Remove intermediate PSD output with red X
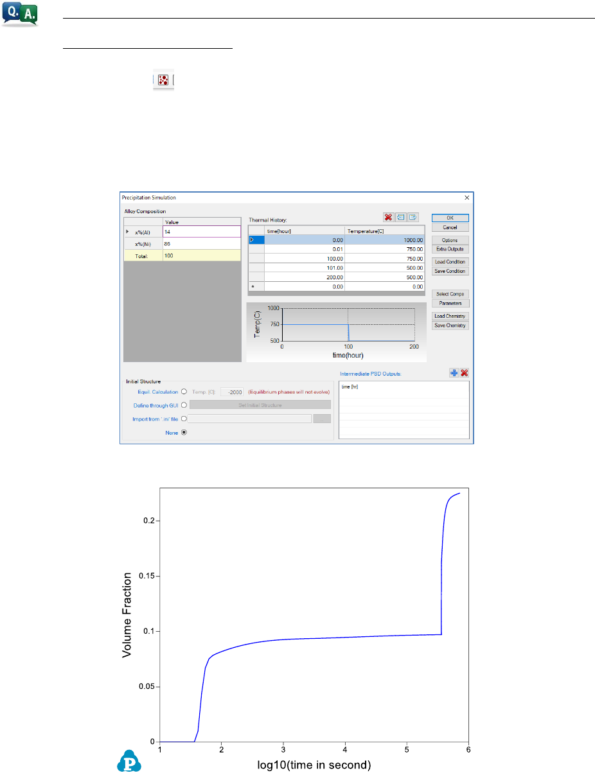 point(464,373)
